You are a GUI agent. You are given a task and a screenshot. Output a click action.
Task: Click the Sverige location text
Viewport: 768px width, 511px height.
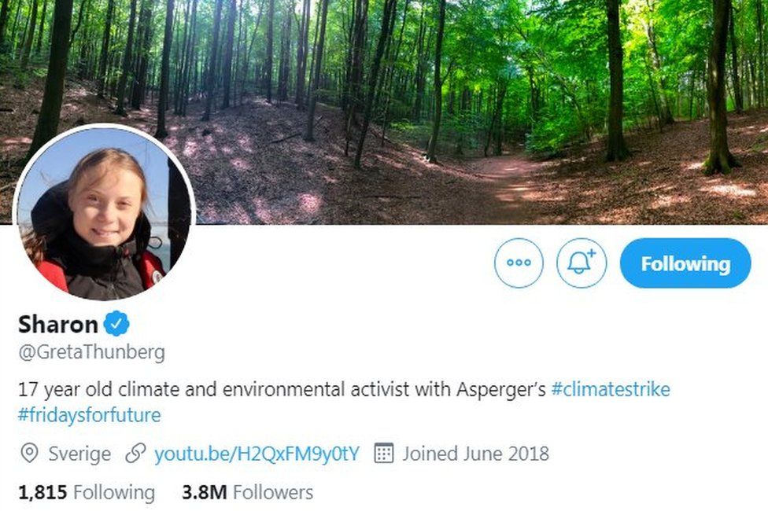[79, 454]
